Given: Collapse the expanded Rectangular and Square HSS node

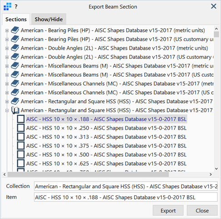Looking at the screenshot, I should click(x=7, y=110).
